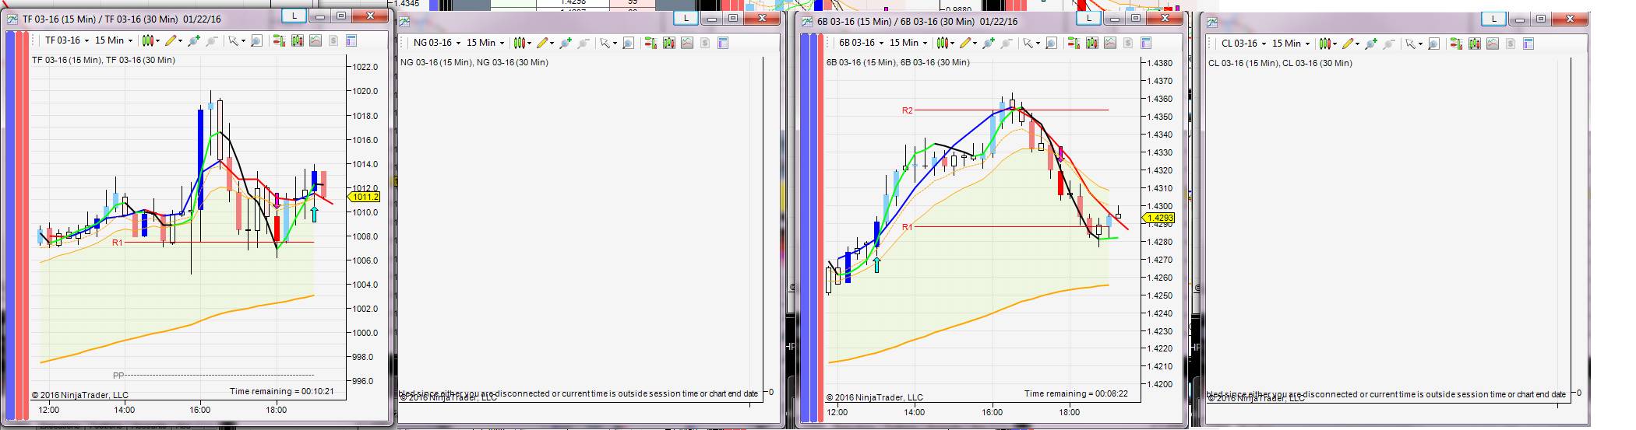Click the PP pivot label on TF chart
This screenshot has height=430, width=1636.
click(118, 376)
